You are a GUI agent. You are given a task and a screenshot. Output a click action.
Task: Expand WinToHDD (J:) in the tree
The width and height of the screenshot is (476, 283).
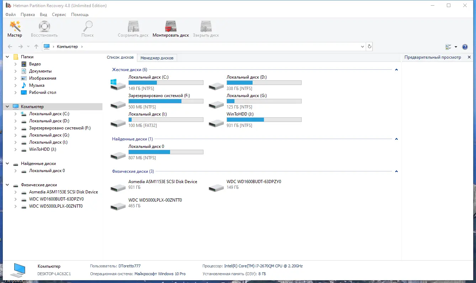(x=15, y=149)
